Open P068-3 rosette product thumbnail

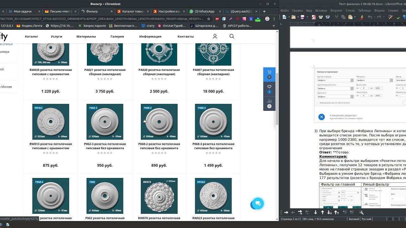click(x=213, y=122)
